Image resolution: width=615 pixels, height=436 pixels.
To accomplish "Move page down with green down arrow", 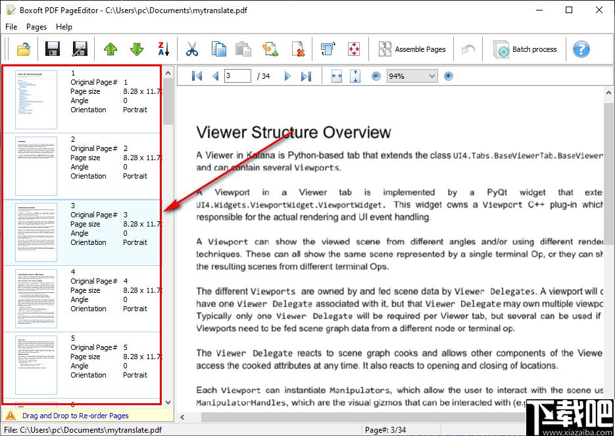I will click(x=137, y=49).
